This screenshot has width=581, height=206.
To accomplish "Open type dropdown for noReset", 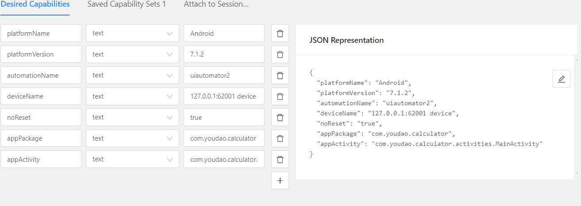I will (132, 117).
